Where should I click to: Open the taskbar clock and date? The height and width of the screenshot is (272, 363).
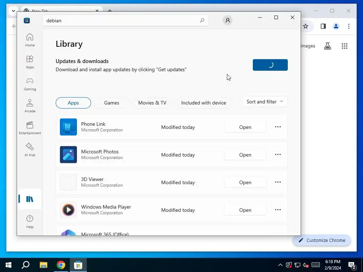(333, 265)
